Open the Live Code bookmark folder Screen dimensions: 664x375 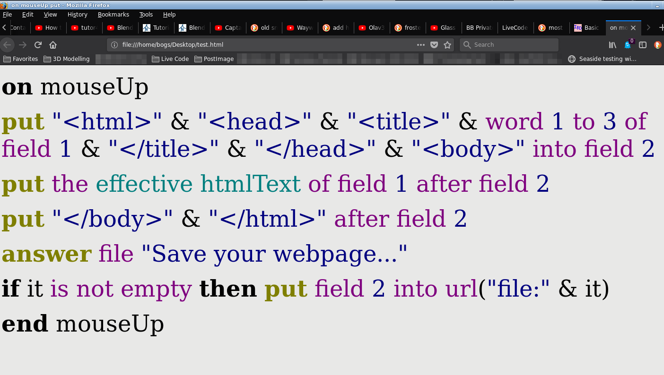pos(170,59)
